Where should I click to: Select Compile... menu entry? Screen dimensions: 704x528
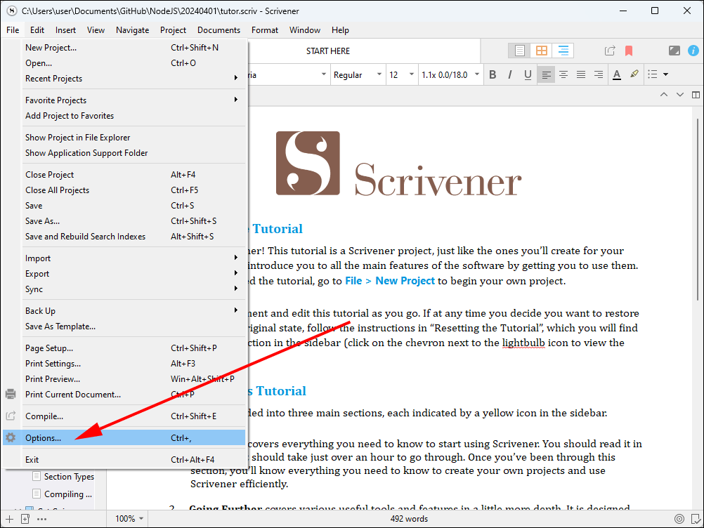pos(133,416)
